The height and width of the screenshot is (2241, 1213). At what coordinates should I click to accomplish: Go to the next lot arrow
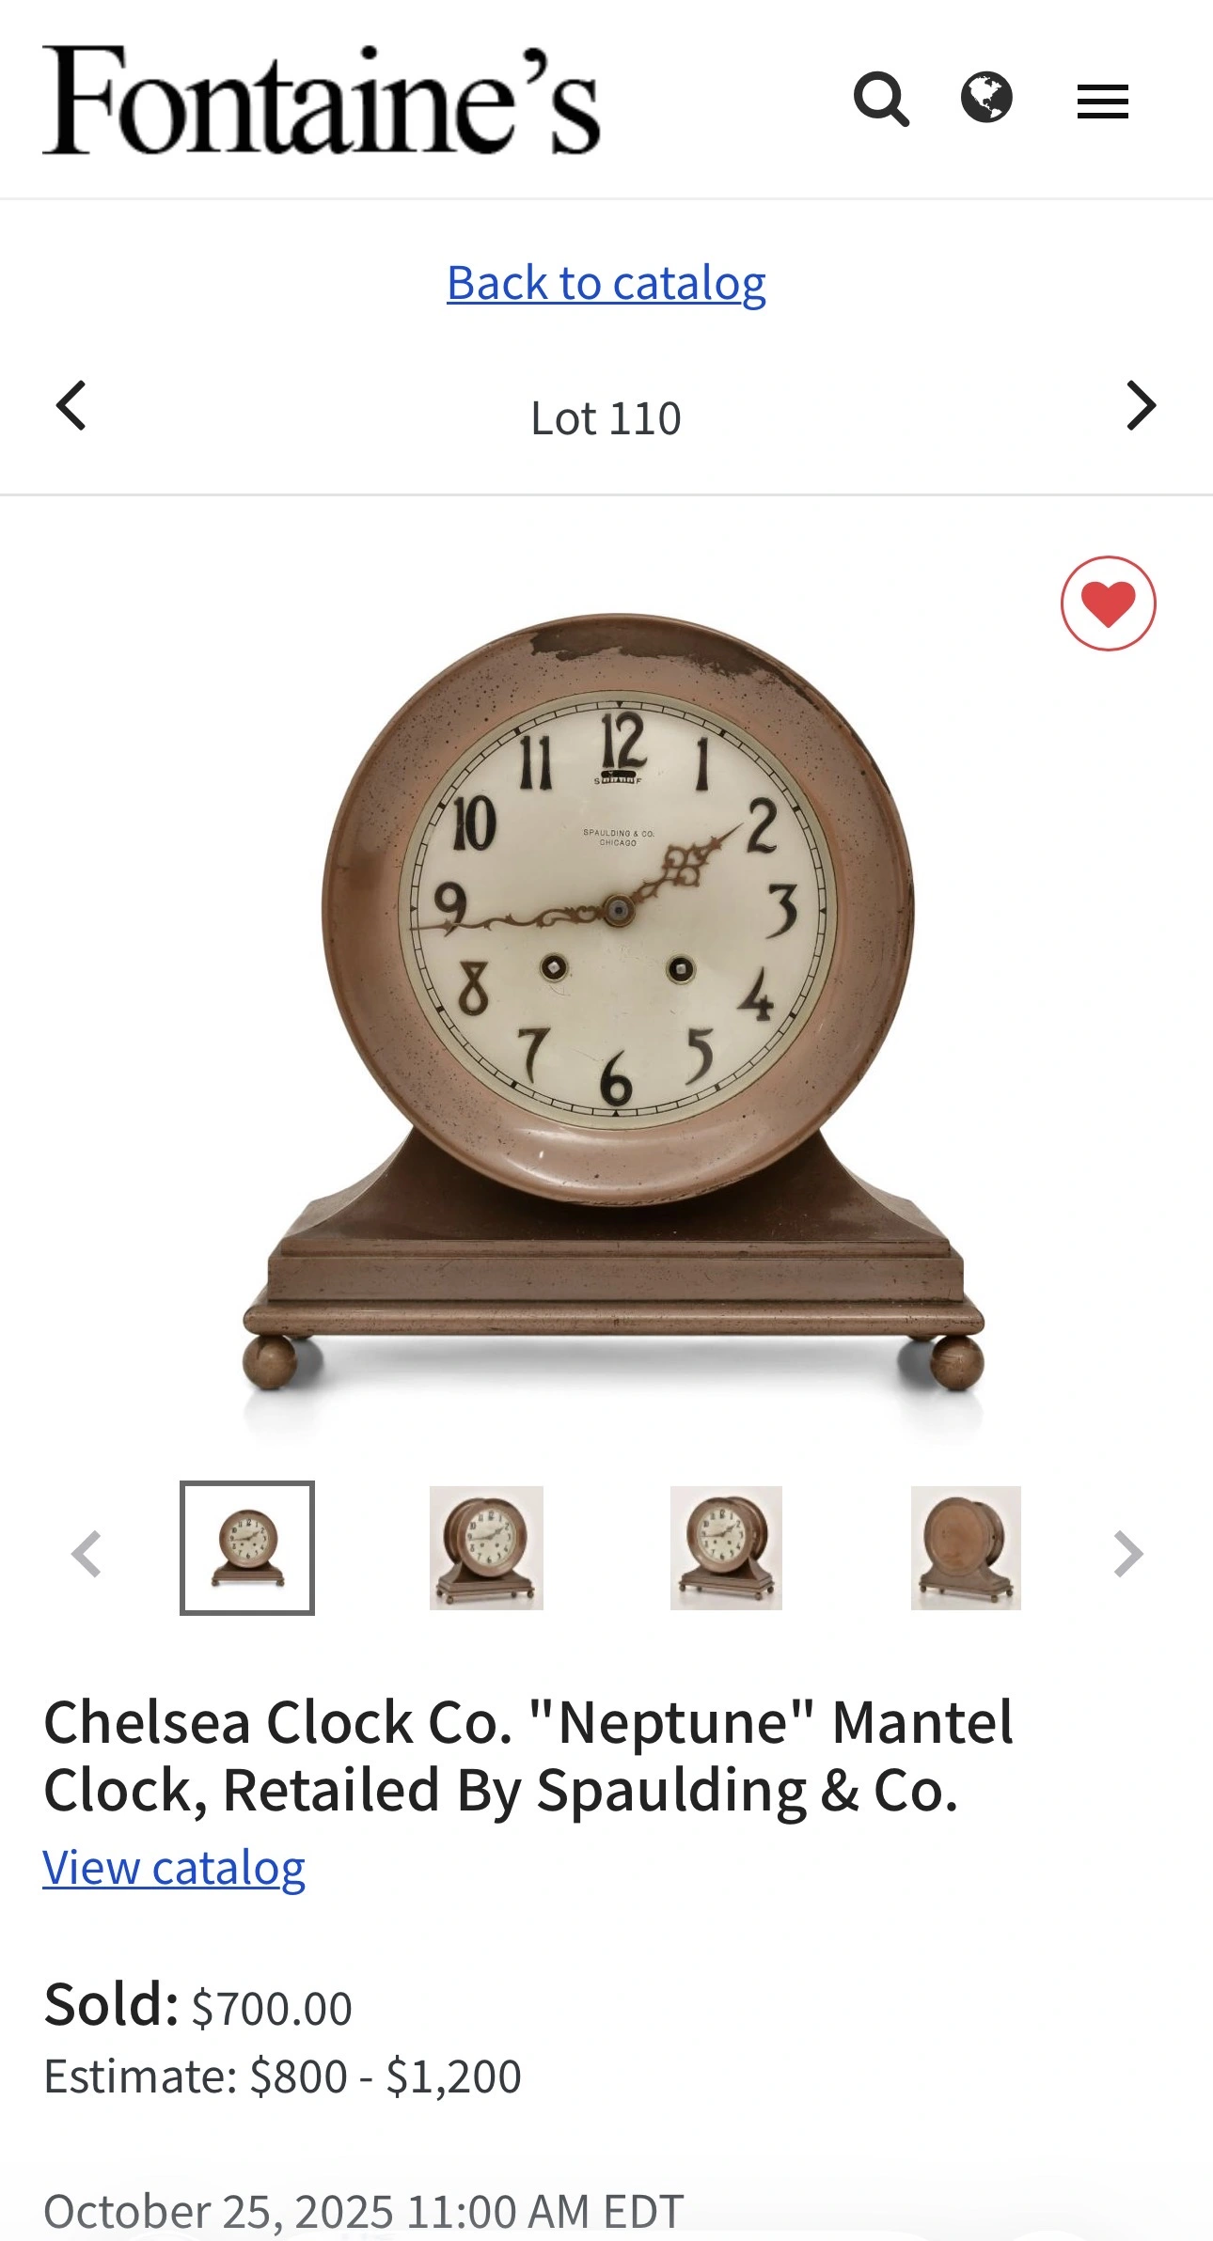click(x=1141, y=406)
